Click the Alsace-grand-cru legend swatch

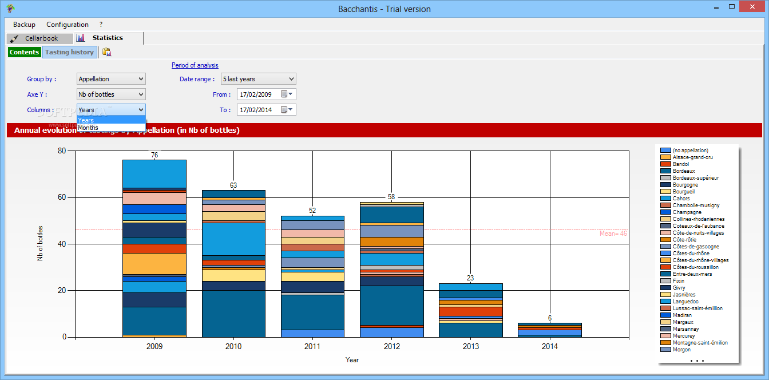(665, 157)
